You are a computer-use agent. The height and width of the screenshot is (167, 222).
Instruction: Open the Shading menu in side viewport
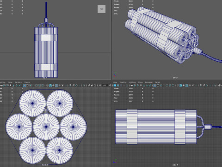point(123,82)
